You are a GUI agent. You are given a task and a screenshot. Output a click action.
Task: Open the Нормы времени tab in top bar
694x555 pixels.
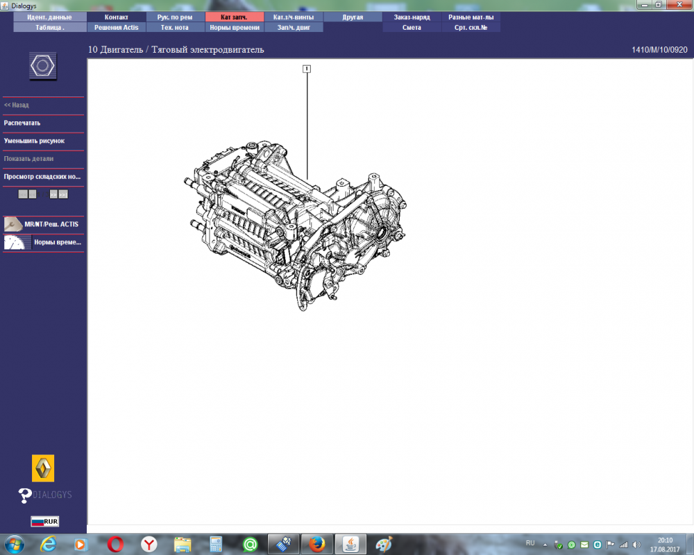pyautogui.click(x=235, y=28)
